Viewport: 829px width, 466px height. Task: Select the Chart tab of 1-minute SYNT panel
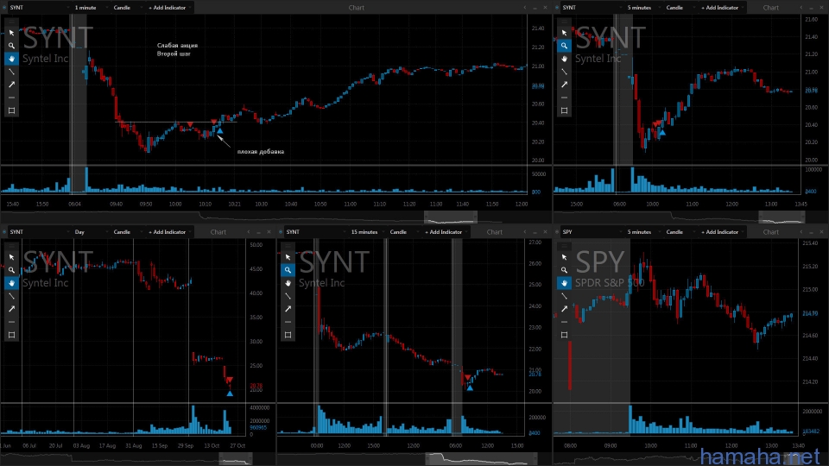357,8
